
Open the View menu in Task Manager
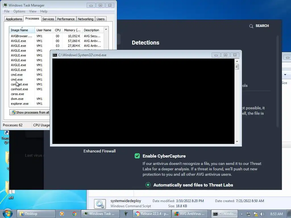tap(33, 11)
